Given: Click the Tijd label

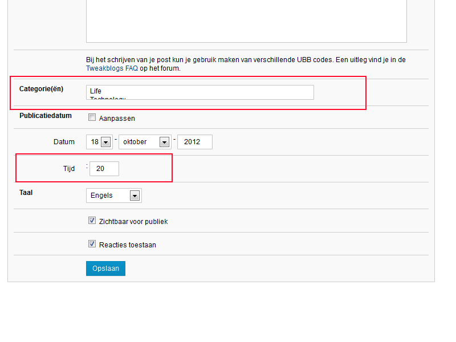Looking at the screenshot, I should [69, 169].
